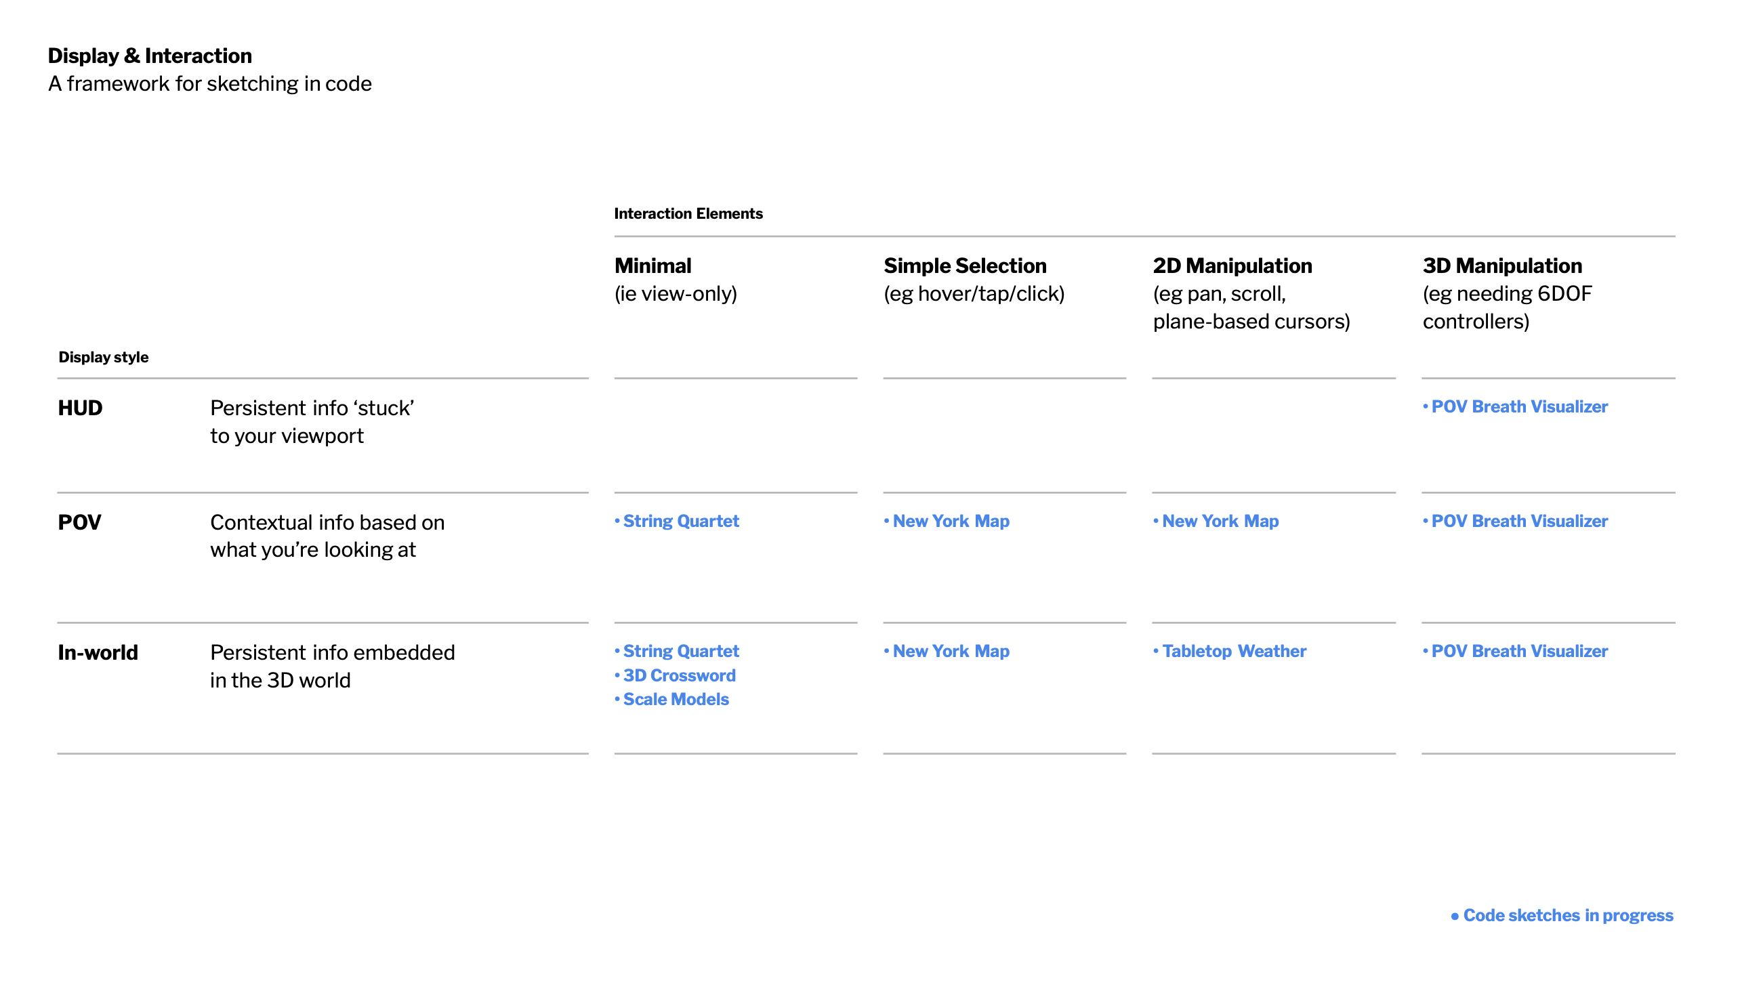Click POV Breath Visualizer in HUD row
The height and width of the screenshot is (993, 1763).
tap(1518, 407)
